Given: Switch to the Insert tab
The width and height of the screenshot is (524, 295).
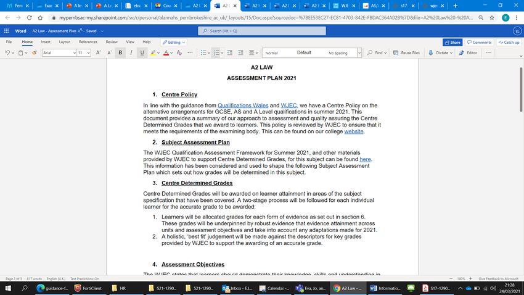Looking at the screenshot, I should (46, 42).
